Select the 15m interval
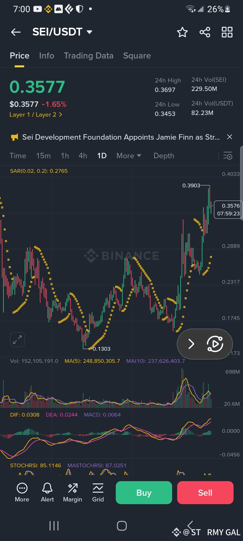This screenshot has height=541, width=243. pos(44,156)
